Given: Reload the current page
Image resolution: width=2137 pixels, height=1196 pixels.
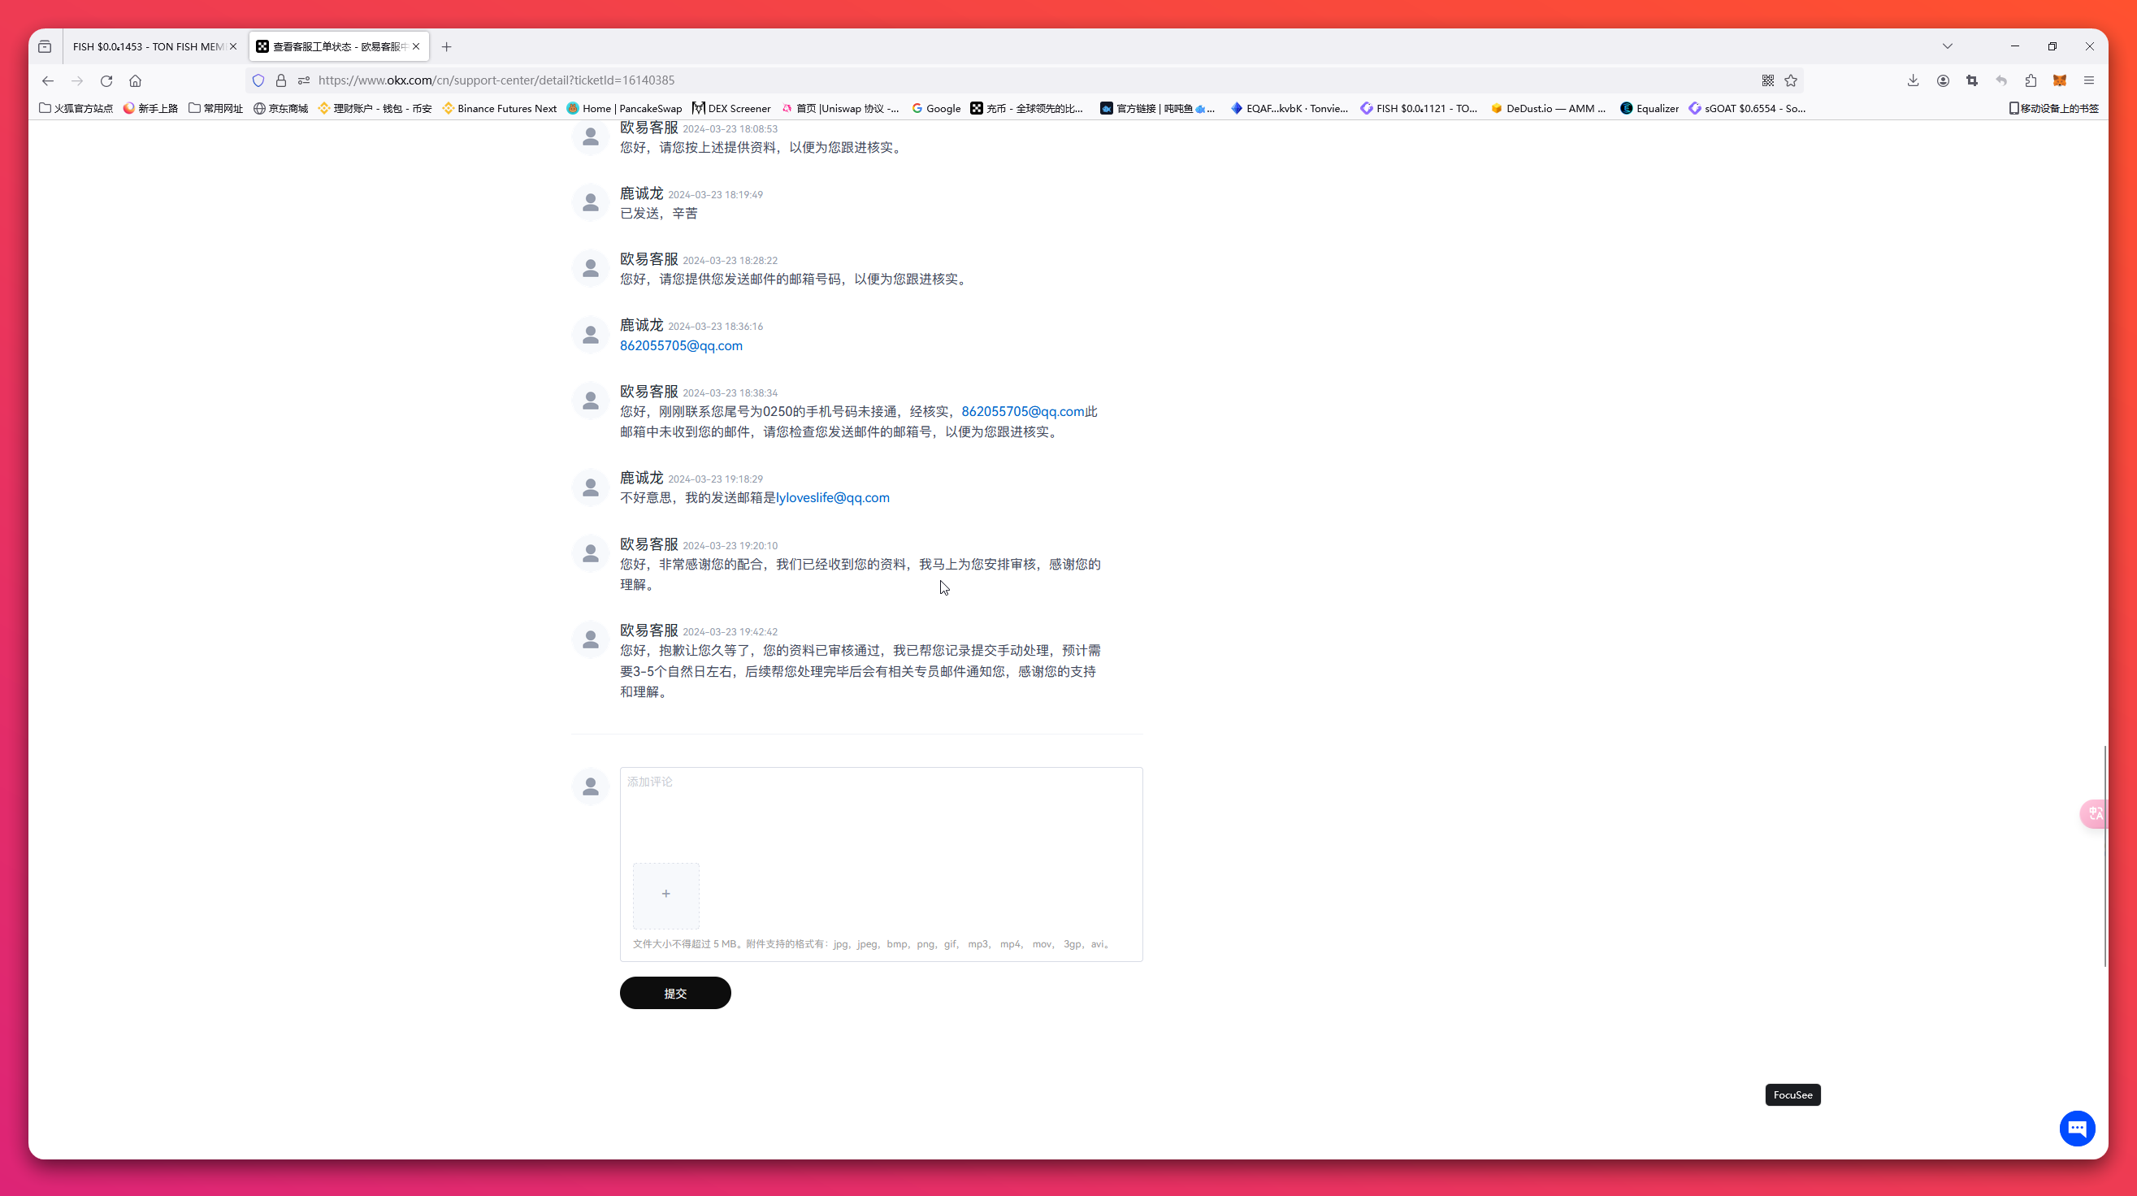Looking at the screenshot, I should tap(106, 80).
